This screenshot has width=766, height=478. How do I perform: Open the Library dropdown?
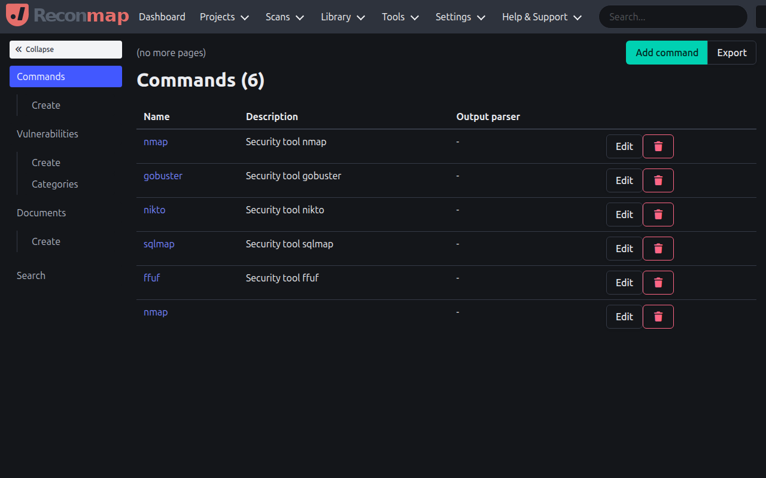(x=342, y=17)
